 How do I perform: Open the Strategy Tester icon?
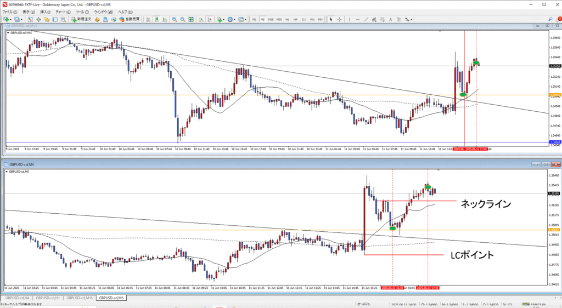[63, 19]
